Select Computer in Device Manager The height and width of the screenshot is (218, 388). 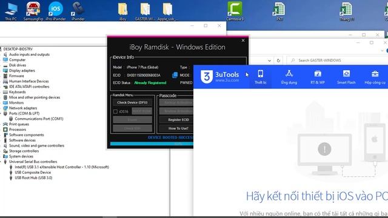(x=18, y=60)
